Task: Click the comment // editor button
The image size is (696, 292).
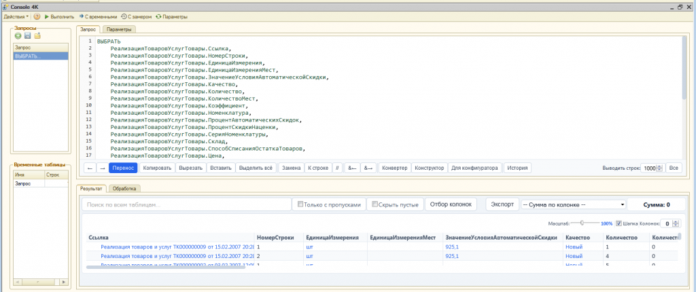Action: tap(337, 168)
